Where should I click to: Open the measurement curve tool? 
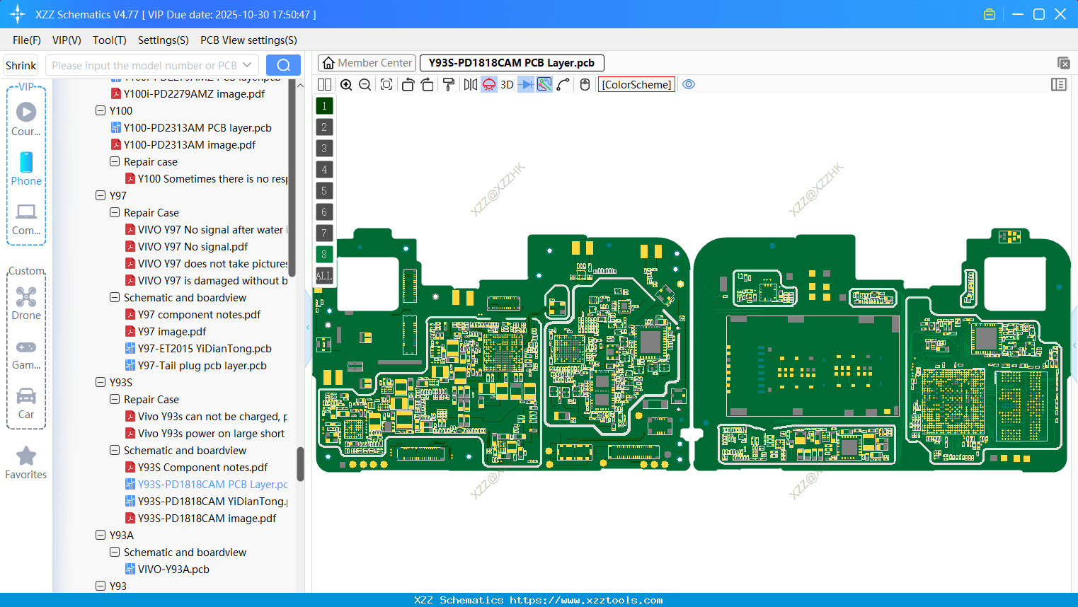tap(562, 84)
